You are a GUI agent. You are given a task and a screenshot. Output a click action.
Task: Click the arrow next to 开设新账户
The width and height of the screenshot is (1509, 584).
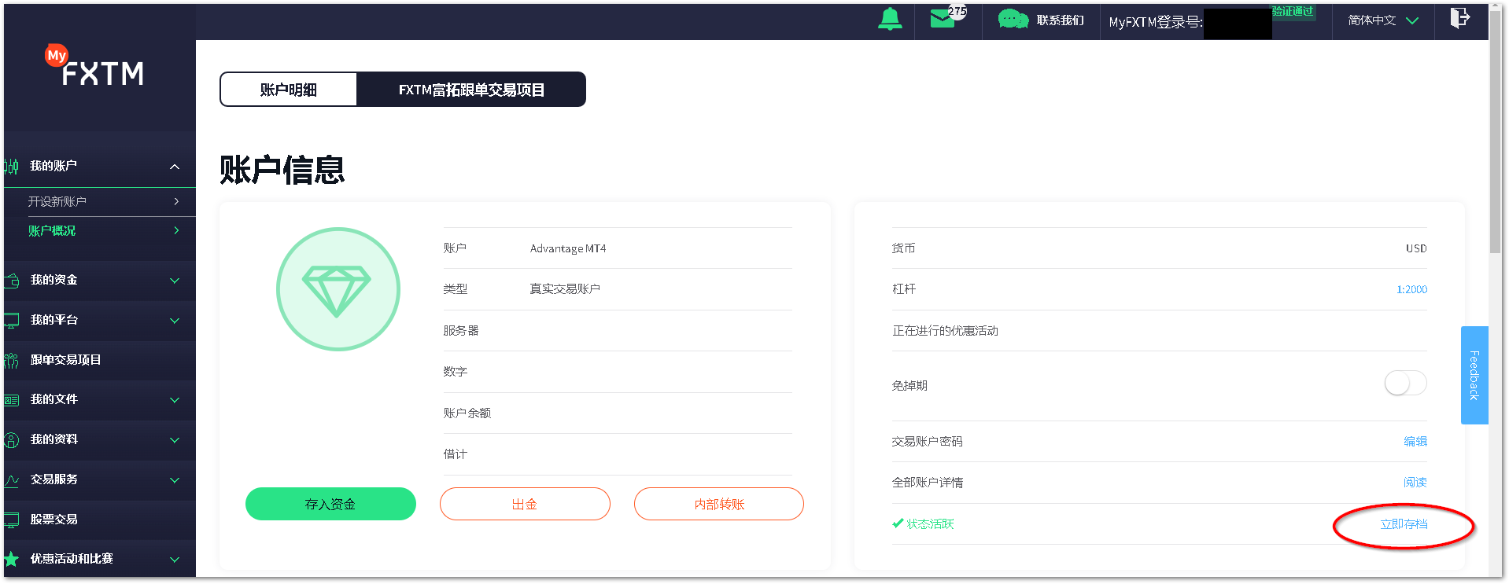point(176,201)
